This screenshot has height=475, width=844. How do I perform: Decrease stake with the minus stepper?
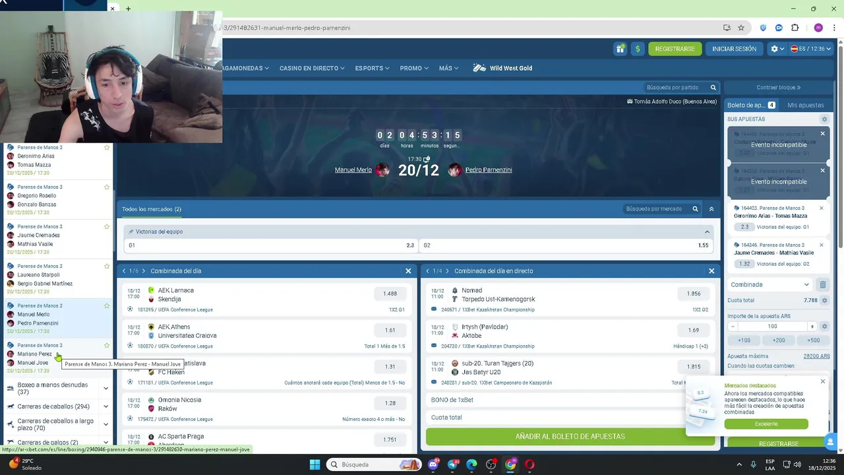[733, 327]
